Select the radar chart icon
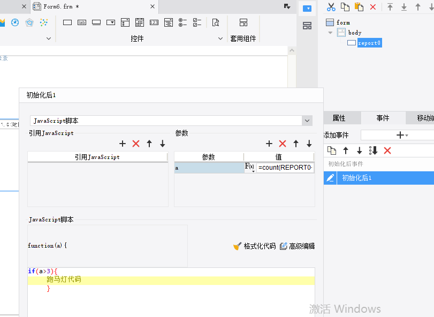Image resolution: width=434 pixels, height=317 pixels. point(29,22)
